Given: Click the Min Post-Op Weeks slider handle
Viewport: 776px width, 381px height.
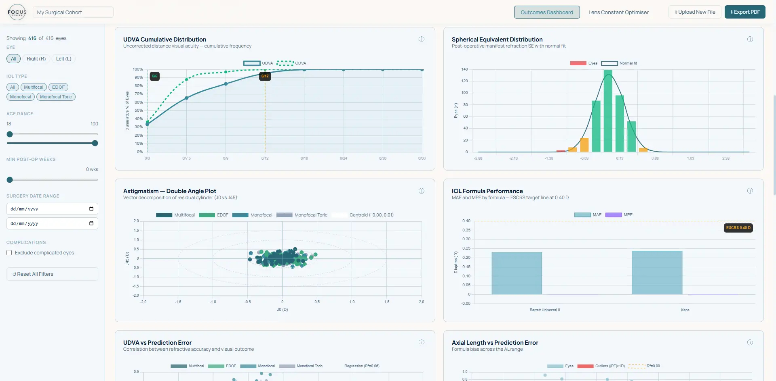Looking at the screenshot, I should click(x=10, y=180).
